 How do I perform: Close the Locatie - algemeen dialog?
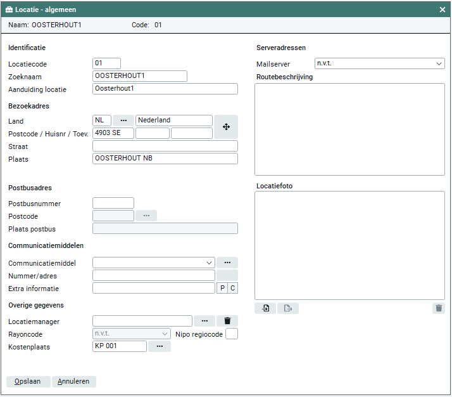pyautogui.click(x=443, y=10)
